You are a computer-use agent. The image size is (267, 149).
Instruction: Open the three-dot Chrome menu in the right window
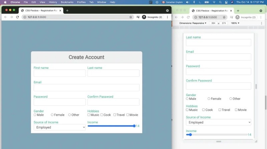point(261,17)
